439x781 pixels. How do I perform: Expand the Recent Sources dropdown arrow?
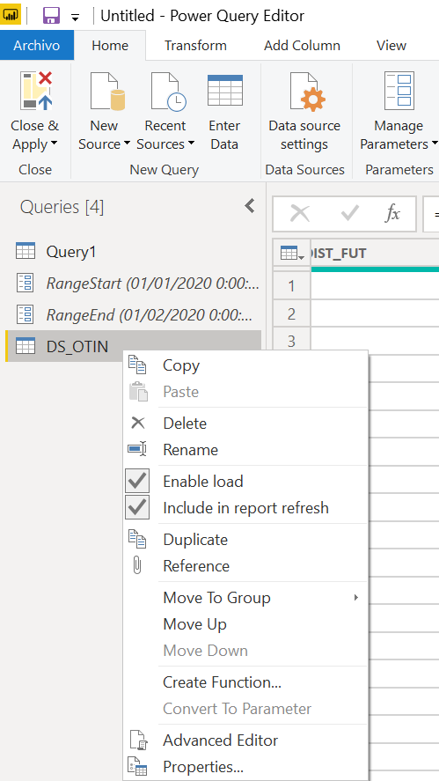[x=191, y=144]
